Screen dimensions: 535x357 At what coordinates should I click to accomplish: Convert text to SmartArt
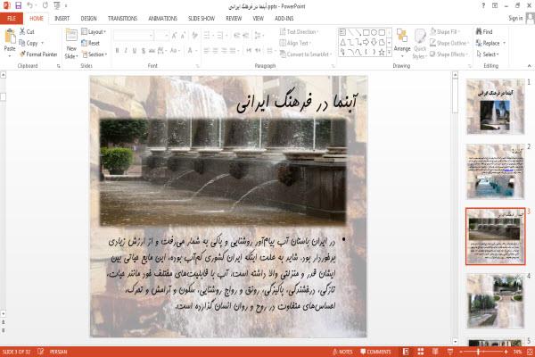coord(305,54)
